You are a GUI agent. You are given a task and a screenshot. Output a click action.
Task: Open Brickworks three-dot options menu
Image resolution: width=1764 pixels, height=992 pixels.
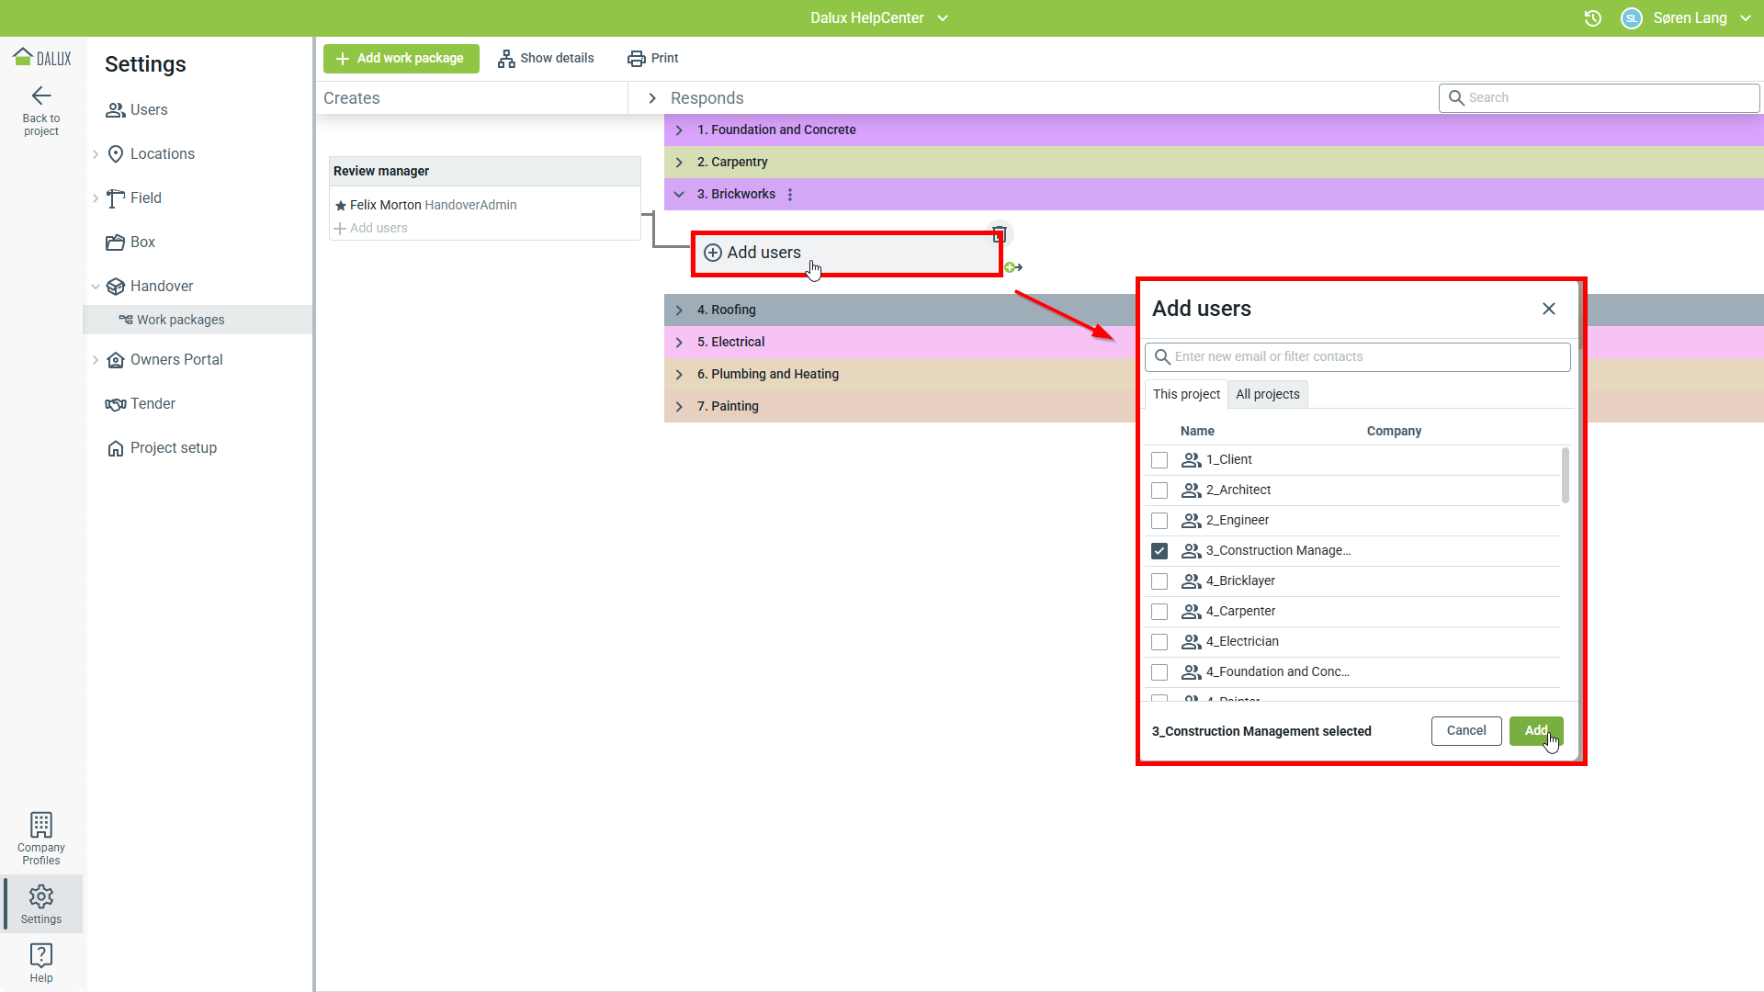coord(790,195)
